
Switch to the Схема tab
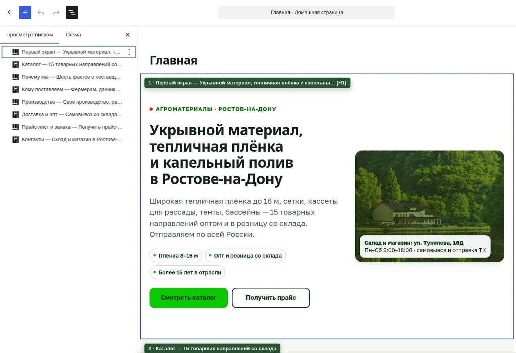click(73, 35)
